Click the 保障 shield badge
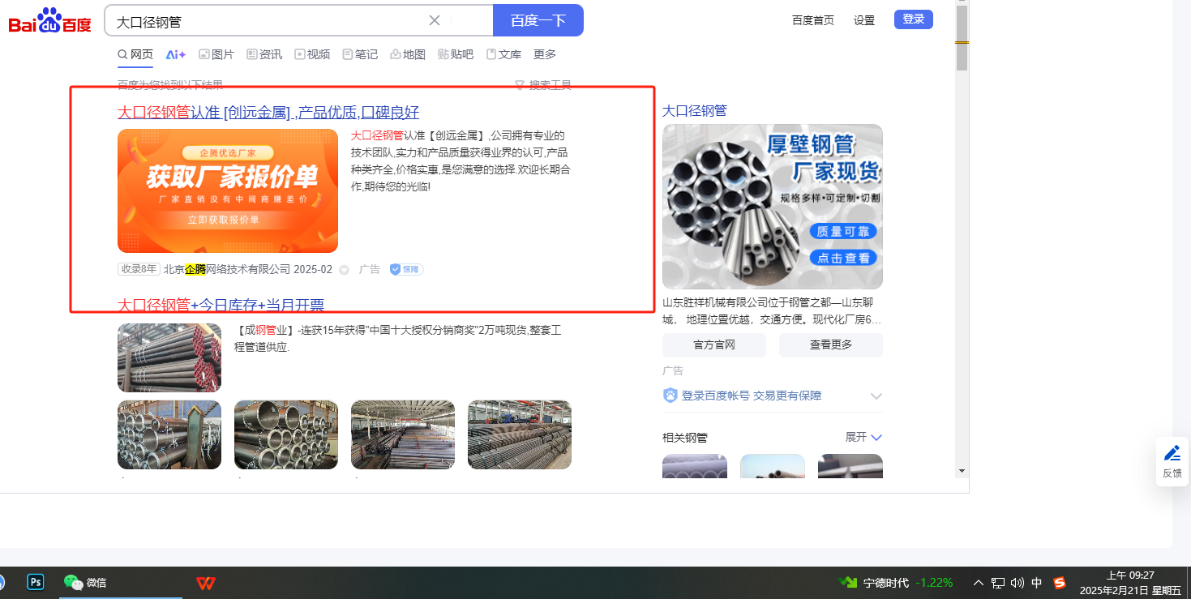This screenshot has width=1191, height=599. [406, 269]
